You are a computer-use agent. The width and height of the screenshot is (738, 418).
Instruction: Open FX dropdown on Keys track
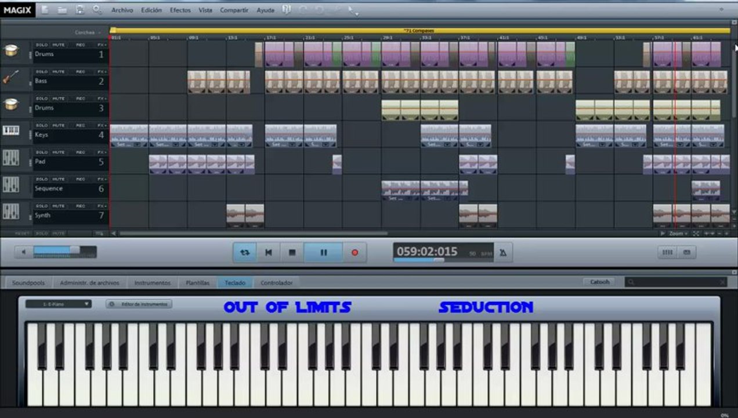tap(102, 125)
